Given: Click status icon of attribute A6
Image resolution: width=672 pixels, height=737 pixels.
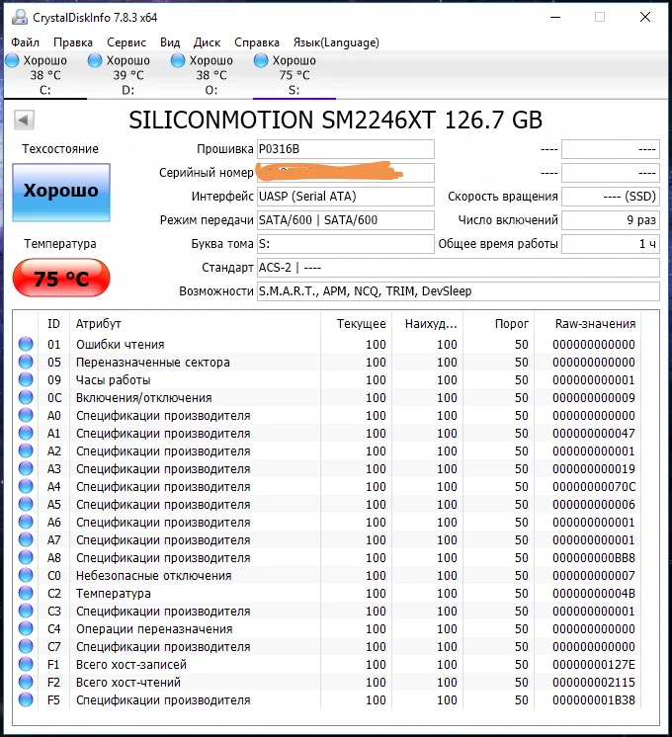Looking at the screenshot, I should coord(26,523).
